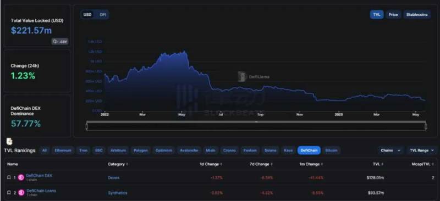Image resolution: width=440 pixels, height=201 pixels.
Task: Select the Bitcoin chain filter
Action: (x=331, y=150)
